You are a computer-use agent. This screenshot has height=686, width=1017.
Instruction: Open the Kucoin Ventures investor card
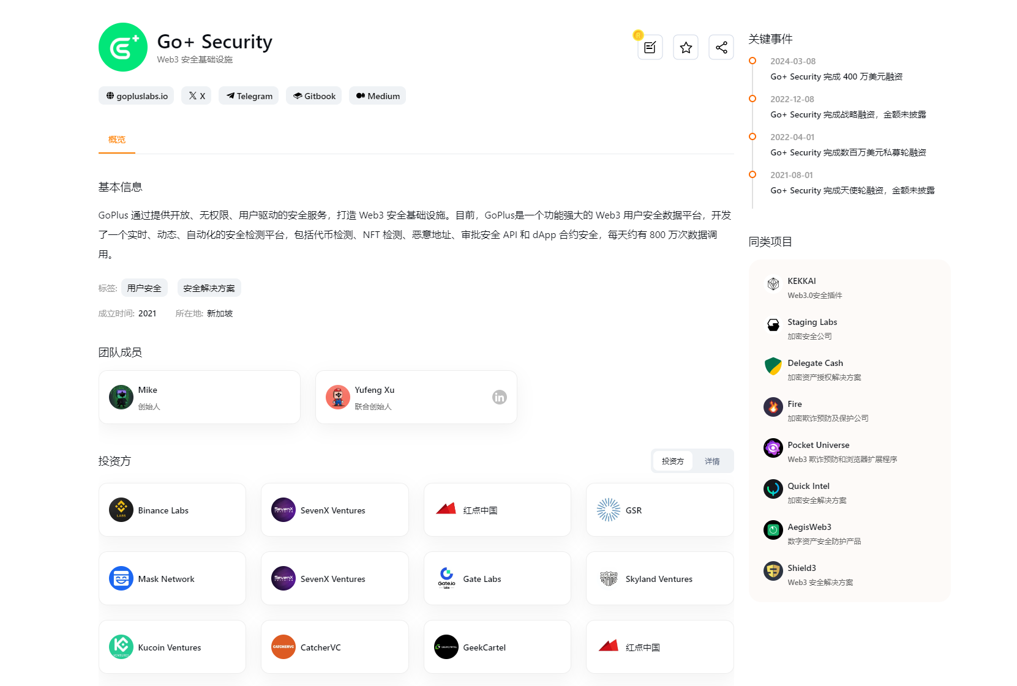click(172, 647)
